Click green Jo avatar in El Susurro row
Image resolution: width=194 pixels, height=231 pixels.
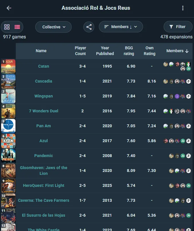click(189, 216)
